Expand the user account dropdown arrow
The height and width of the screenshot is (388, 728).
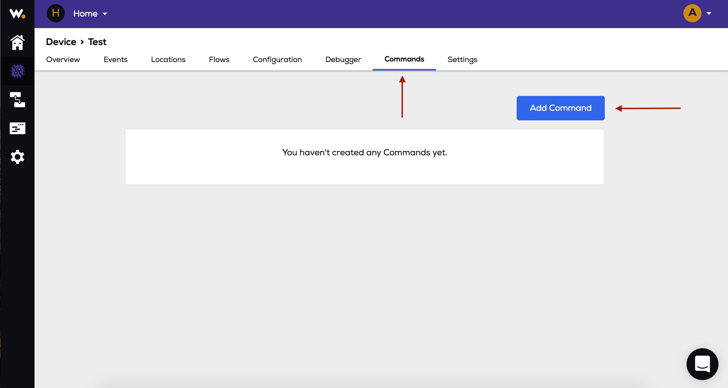click(x=709, y=13)
